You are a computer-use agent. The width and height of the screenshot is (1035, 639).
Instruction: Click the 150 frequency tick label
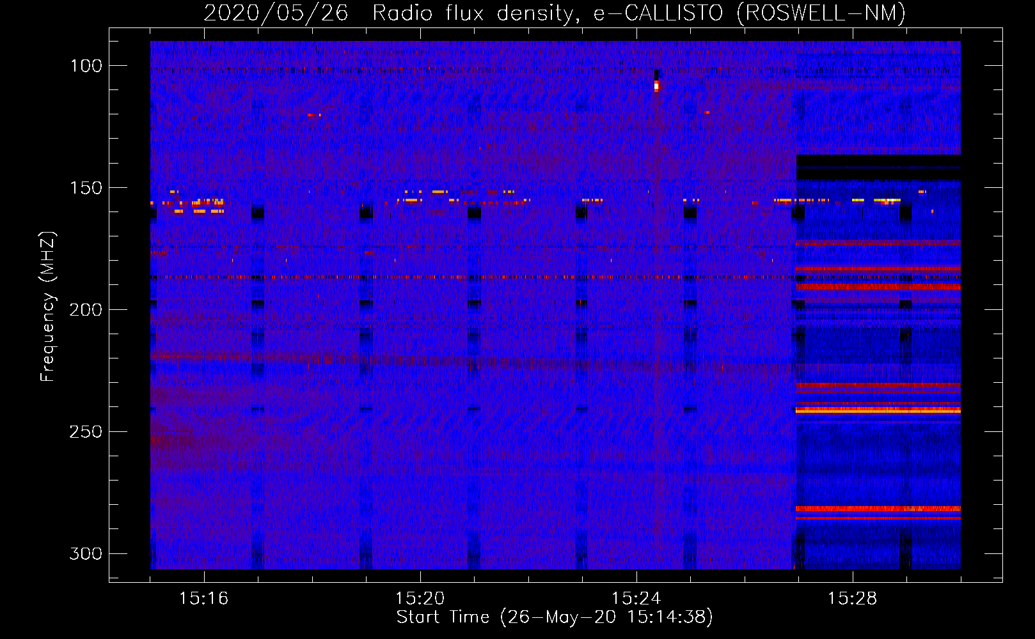tap(86, 188)
